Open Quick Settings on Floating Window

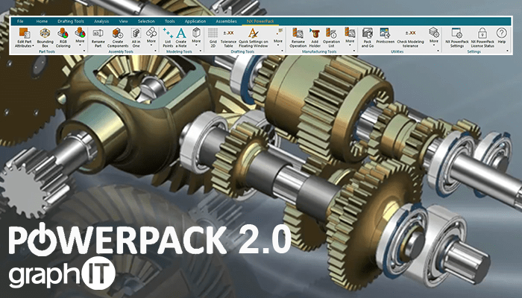(x=254, y=37)
